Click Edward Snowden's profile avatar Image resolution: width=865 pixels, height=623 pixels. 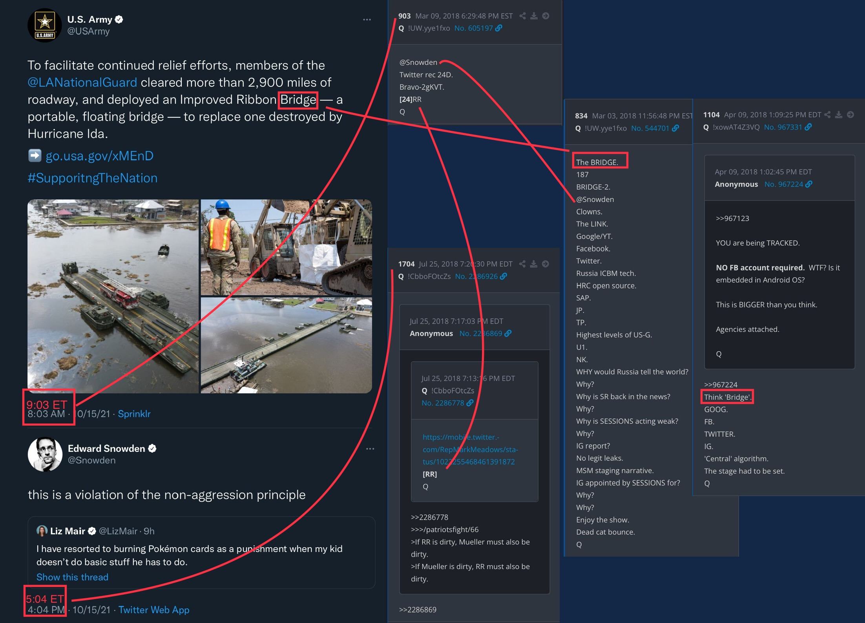coord(45,454)
